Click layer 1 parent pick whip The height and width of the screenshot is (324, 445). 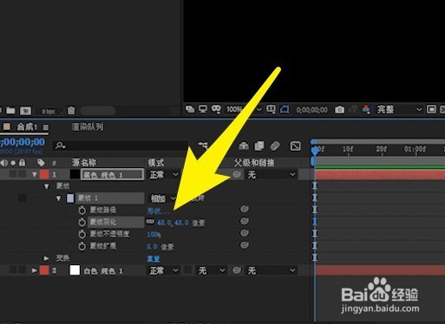[237, 174]
